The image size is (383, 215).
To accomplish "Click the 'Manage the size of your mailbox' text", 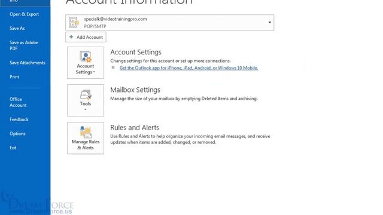I will click(184, 99).
